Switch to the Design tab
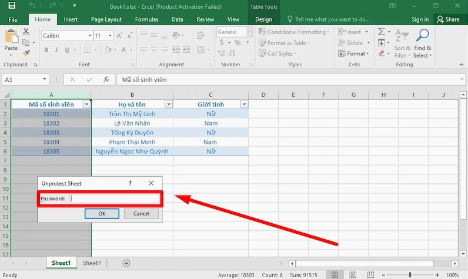This screenshot has width=468, height=279. pyautogui.click(x=263, y=19)
